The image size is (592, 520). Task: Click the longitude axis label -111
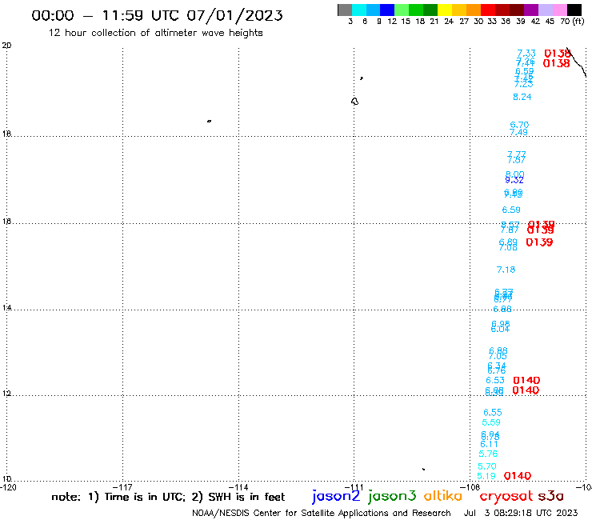pos(354,487)
